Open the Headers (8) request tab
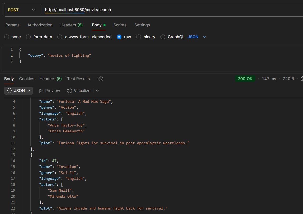 (x=71, y=25)
